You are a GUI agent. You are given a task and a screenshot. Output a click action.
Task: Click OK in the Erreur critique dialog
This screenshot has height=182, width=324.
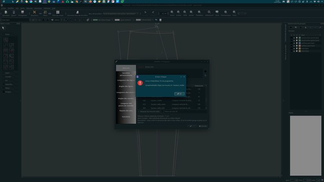(x=179, y=94)
